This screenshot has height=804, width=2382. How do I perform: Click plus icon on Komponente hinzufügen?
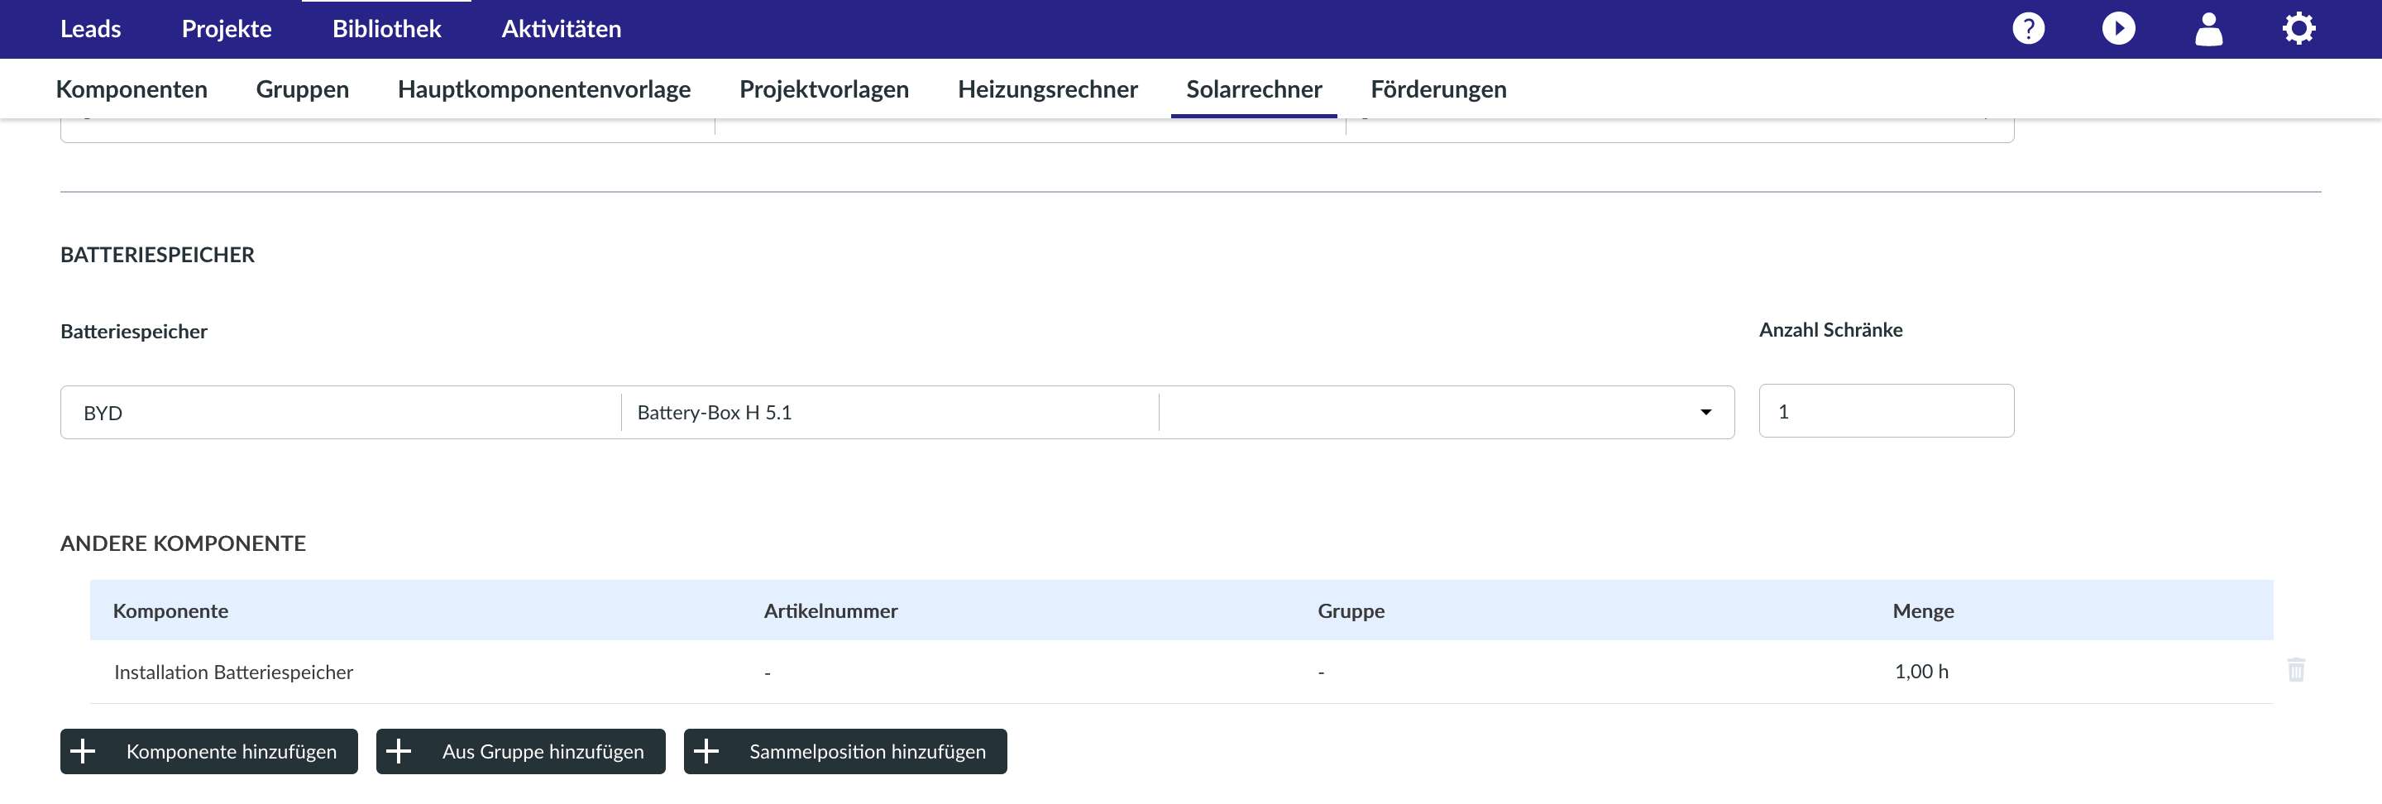point(84,751)
